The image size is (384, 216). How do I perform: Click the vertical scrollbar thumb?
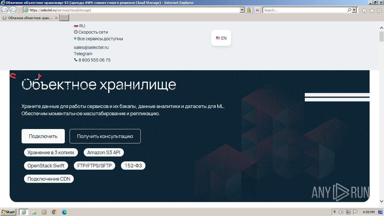coord(382,36)
